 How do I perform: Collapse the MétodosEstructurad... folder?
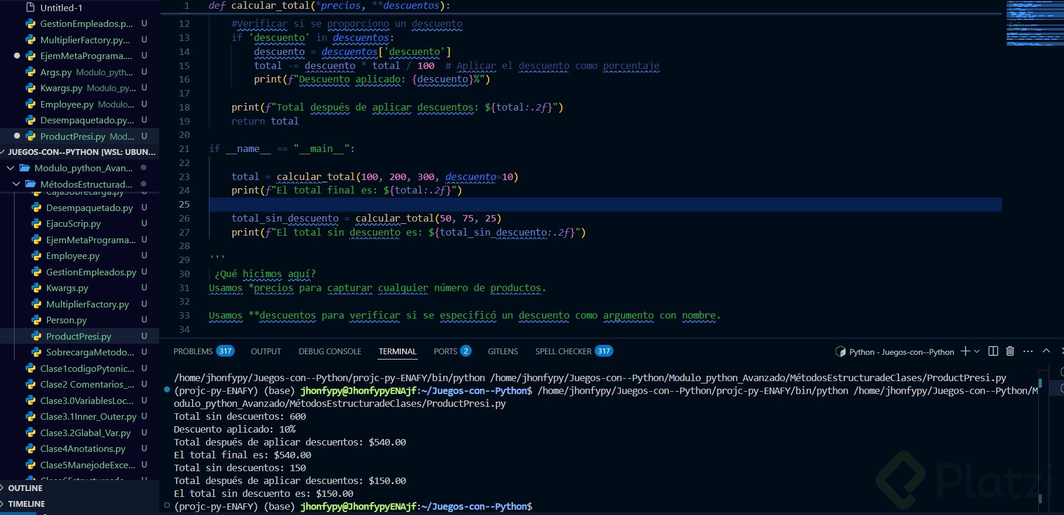coord(16,184)
